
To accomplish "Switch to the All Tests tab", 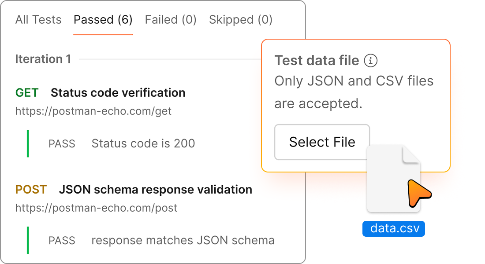I will pyautogui.click(x=38, y=20).
